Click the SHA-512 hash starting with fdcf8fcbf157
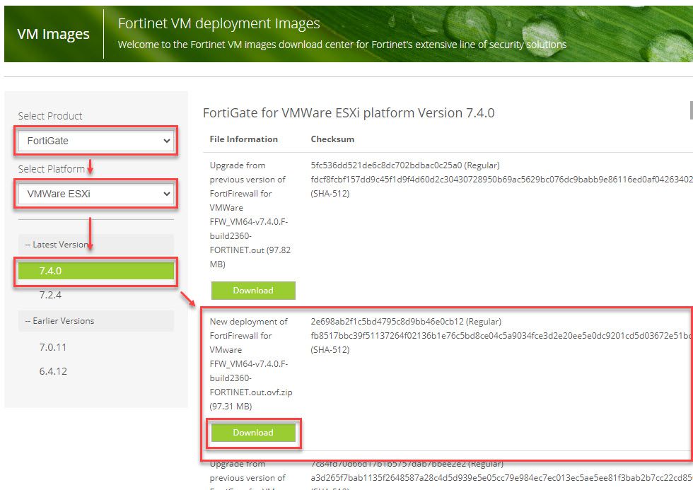The image size is (693, 490). (x=501, y=180)
